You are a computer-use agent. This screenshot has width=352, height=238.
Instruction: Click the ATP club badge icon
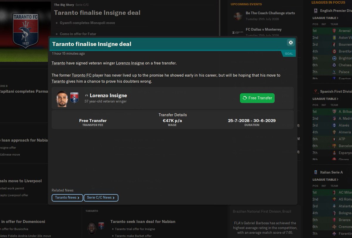point(334,139)
